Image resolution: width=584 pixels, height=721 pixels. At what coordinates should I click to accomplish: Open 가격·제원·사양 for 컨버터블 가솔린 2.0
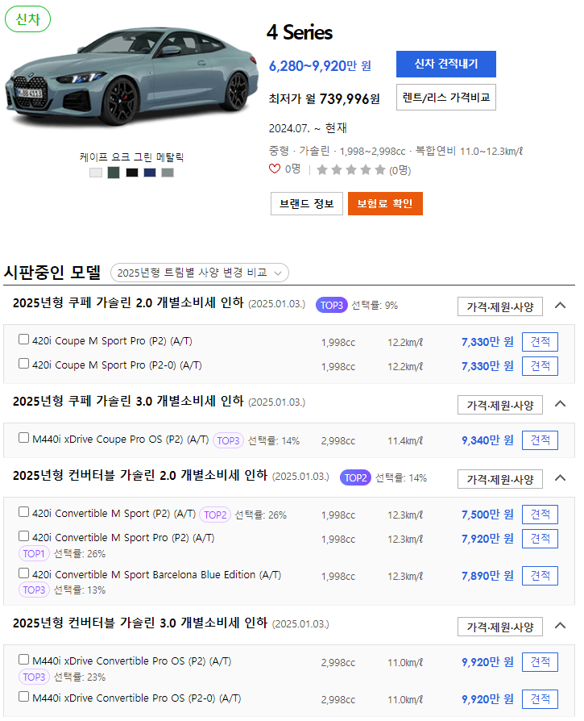point(500,479)
